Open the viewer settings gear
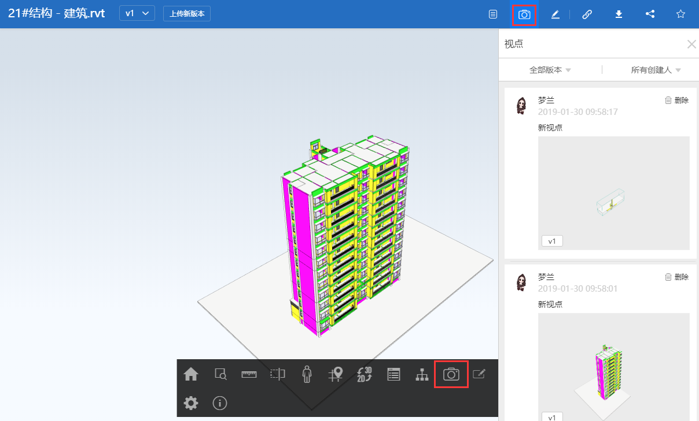Image resolution: width=699 pixels, height=421 pixels. (191, 403)
